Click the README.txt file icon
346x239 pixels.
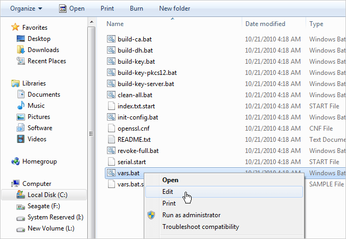click(111, 139)
